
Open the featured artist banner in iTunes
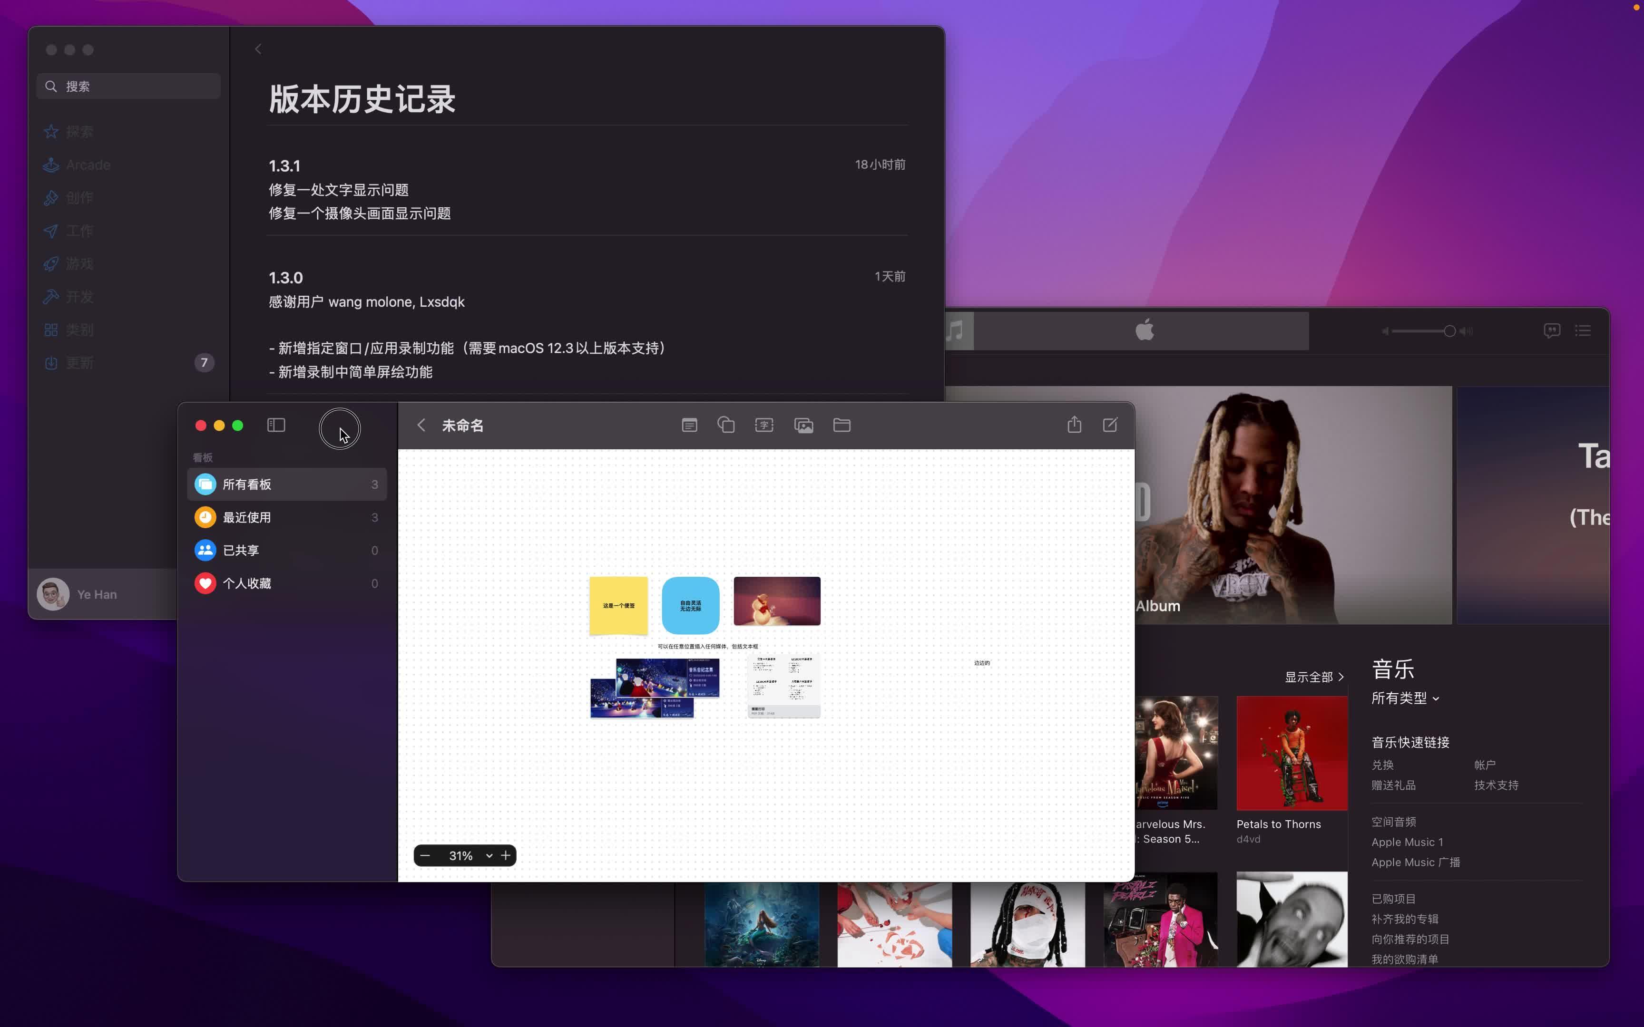click(x=1293, y=504)
